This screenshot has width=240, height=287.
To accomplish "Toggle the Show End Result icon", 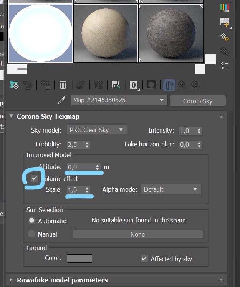I will click(x=169, y=85).
